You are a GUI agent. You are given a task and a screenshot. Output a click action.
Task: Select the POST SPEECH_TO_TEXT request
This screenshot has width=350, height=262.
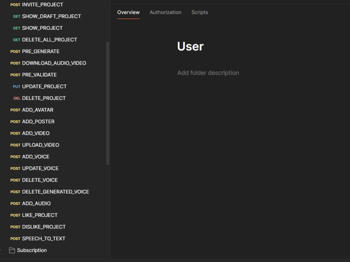click(38, 238)
